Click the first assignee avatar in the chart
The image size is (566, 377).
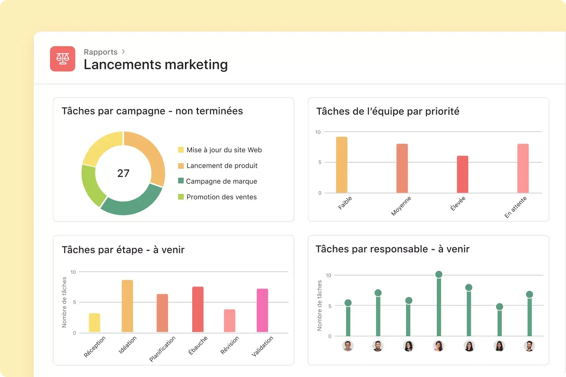(348, 346)
